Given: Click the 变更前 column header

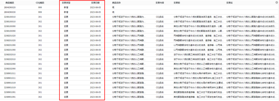Looking at the screenshot, I should 177,3.
